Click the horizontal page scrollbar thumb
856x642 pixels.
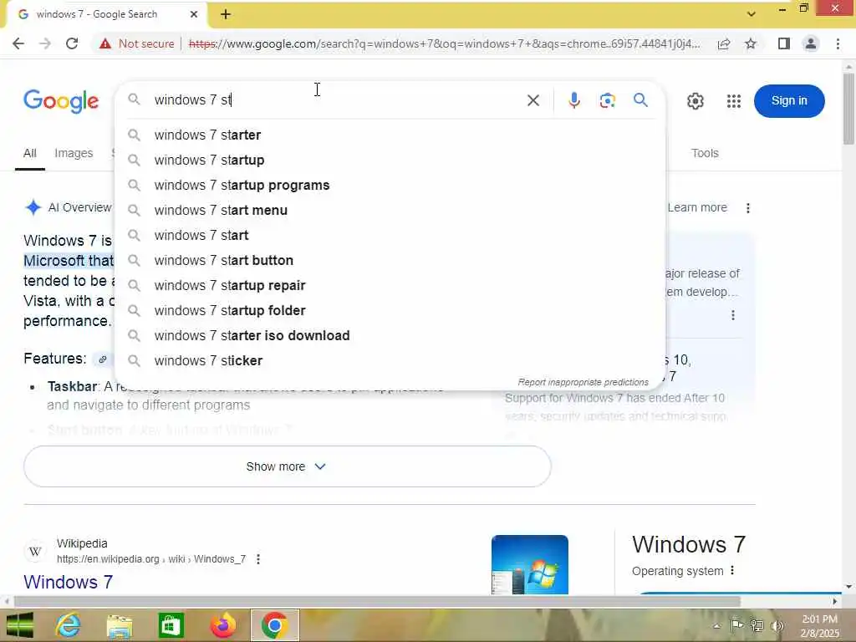[377, 602]
